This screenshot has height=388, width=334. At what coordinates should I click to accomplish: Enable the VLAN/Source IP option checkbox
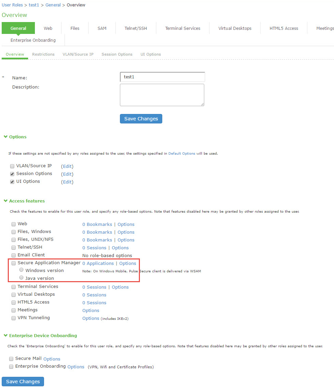[12, 166]
